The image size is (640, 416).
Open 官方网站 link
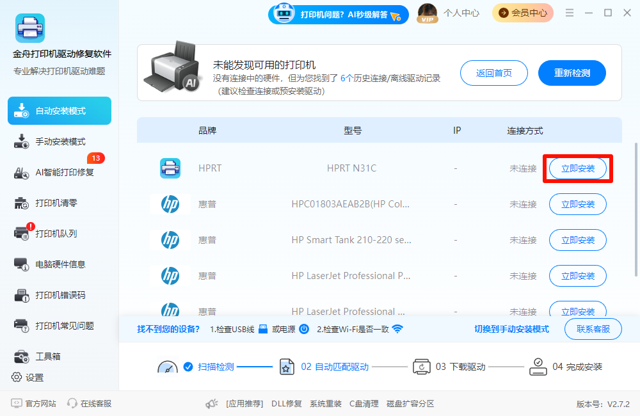coord(33,403)
